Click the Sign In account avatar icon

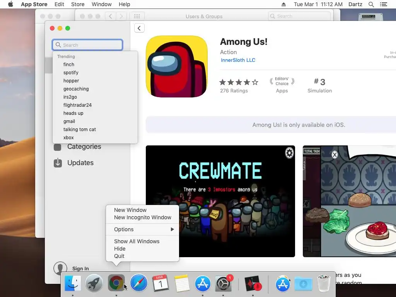click(x=60, y=268)
